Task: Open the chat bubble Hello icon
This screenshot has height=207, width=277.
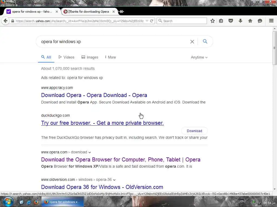Action: tap(260, 21)
